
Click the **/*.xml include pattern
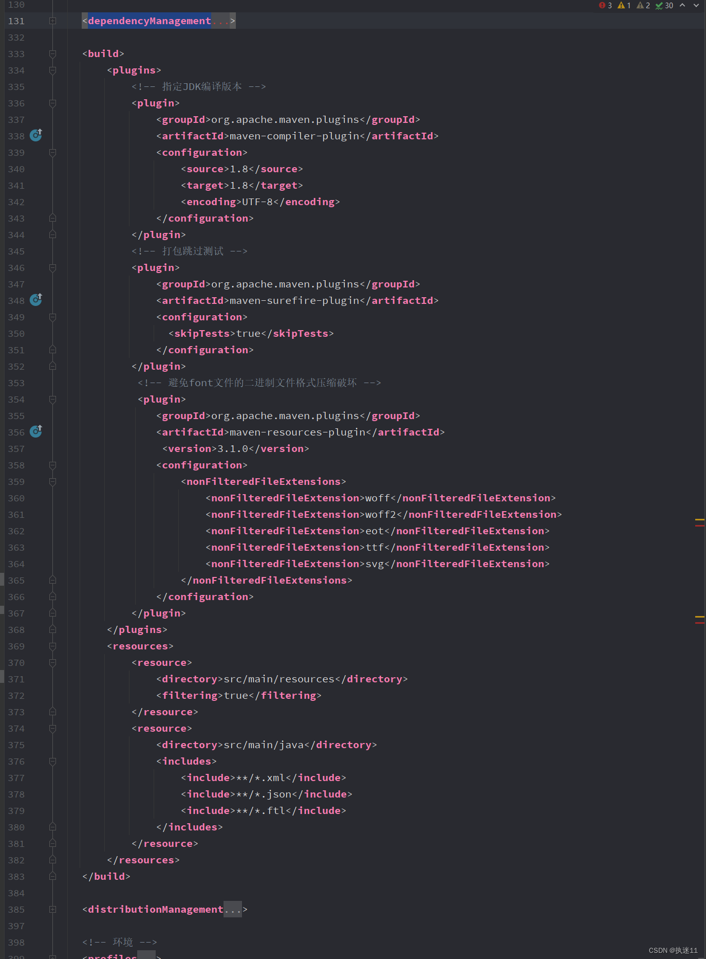261,778
